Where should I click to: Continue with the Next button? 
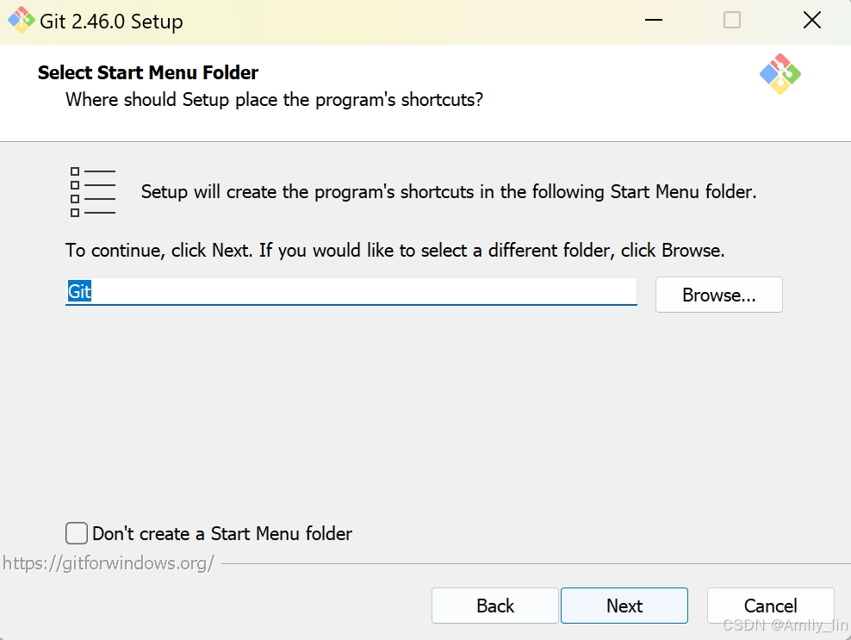pyautogui.click(x=624, y=606)
